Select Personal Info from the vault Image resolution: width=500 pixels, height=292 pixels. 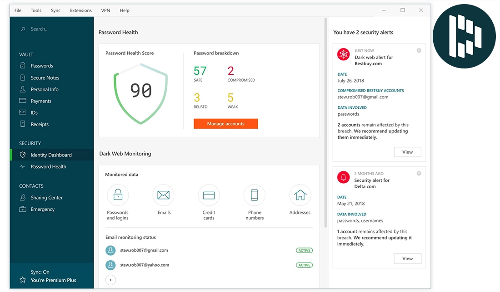[x=44, y=89]
